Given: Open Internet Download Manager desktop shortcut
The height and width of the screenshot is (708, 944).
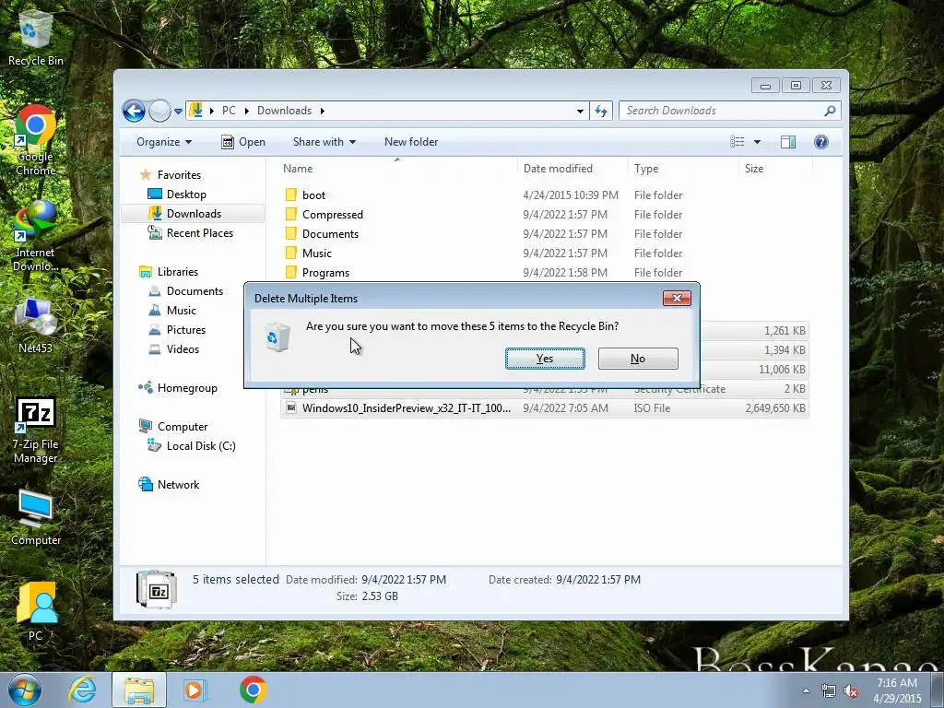Looking at the screenshot, I should pyautogui.click(x=36, y=237).
